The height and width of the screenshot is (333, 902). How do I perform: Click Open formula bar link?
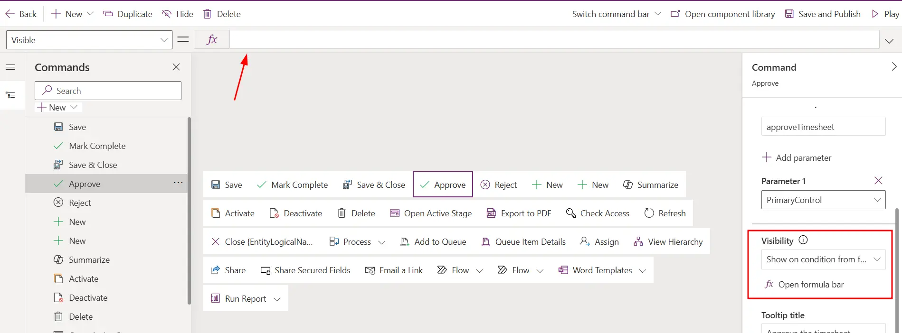coord(804,284)
